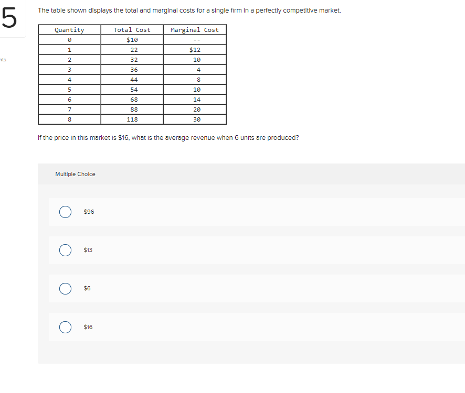
Task: Click the table cell showing $12
Action: (195, 49)
